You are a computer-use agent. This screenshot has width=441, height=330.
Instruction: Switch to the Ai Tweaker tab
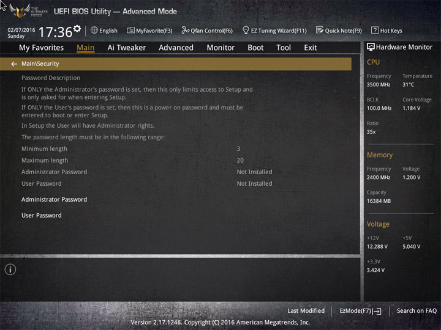[x=127, y=48]
